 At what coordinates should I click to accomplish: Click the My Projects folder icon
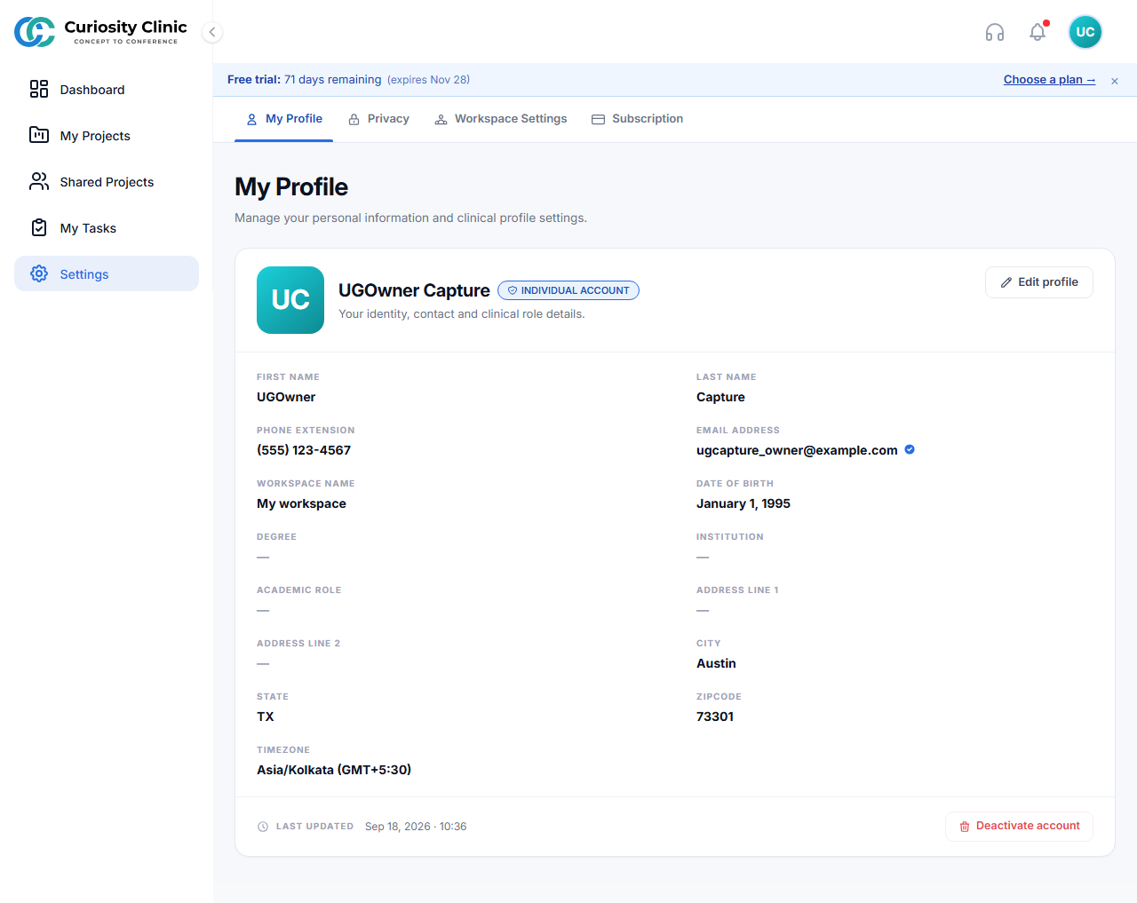[39, 135]
